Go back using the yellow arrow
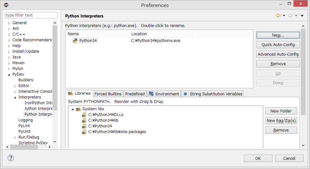 278,15
